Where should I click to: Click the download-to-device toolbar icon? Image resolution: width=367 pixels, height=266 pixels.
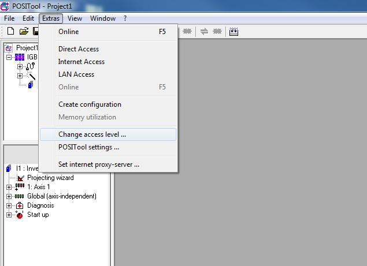point(233,31)
